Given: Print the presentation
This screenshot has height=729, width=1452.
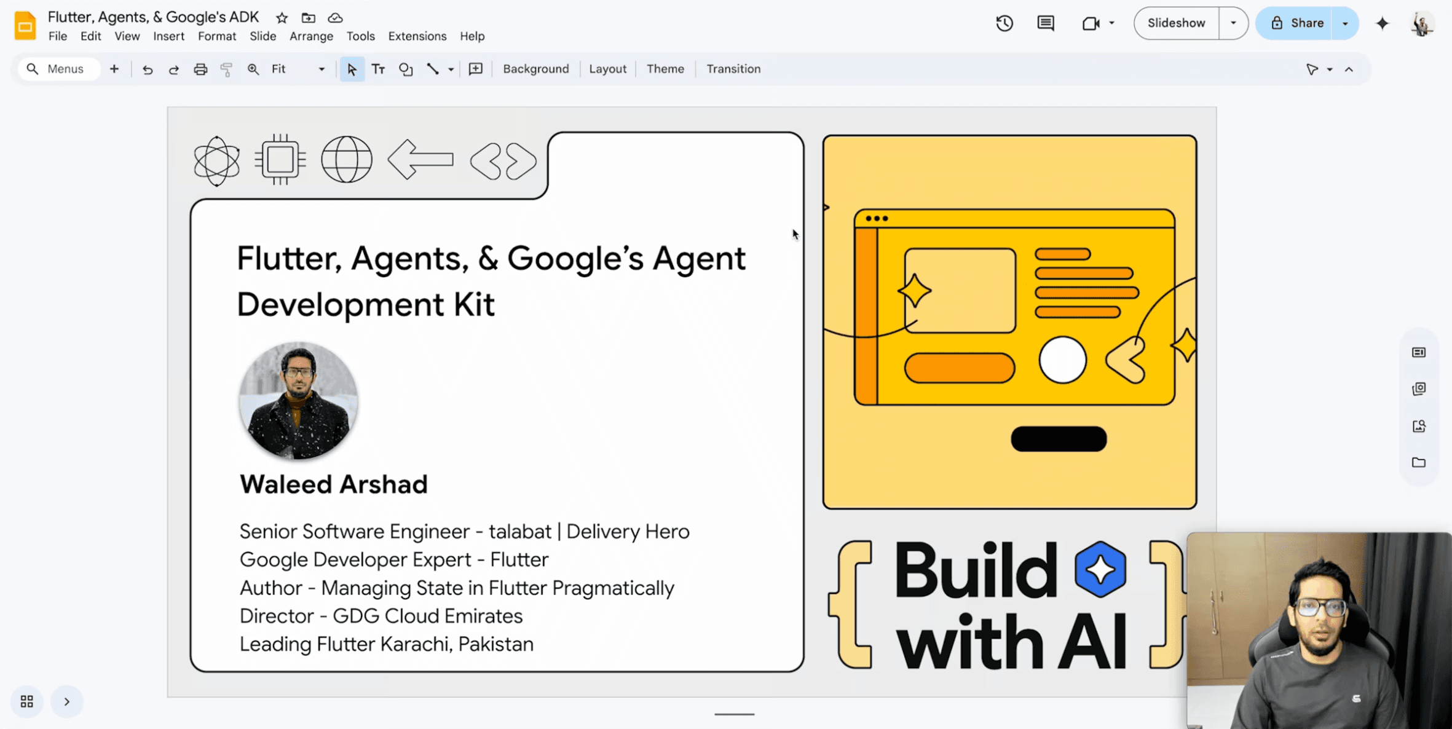Looking at the screenshot, I should click(x=200, y=69).
